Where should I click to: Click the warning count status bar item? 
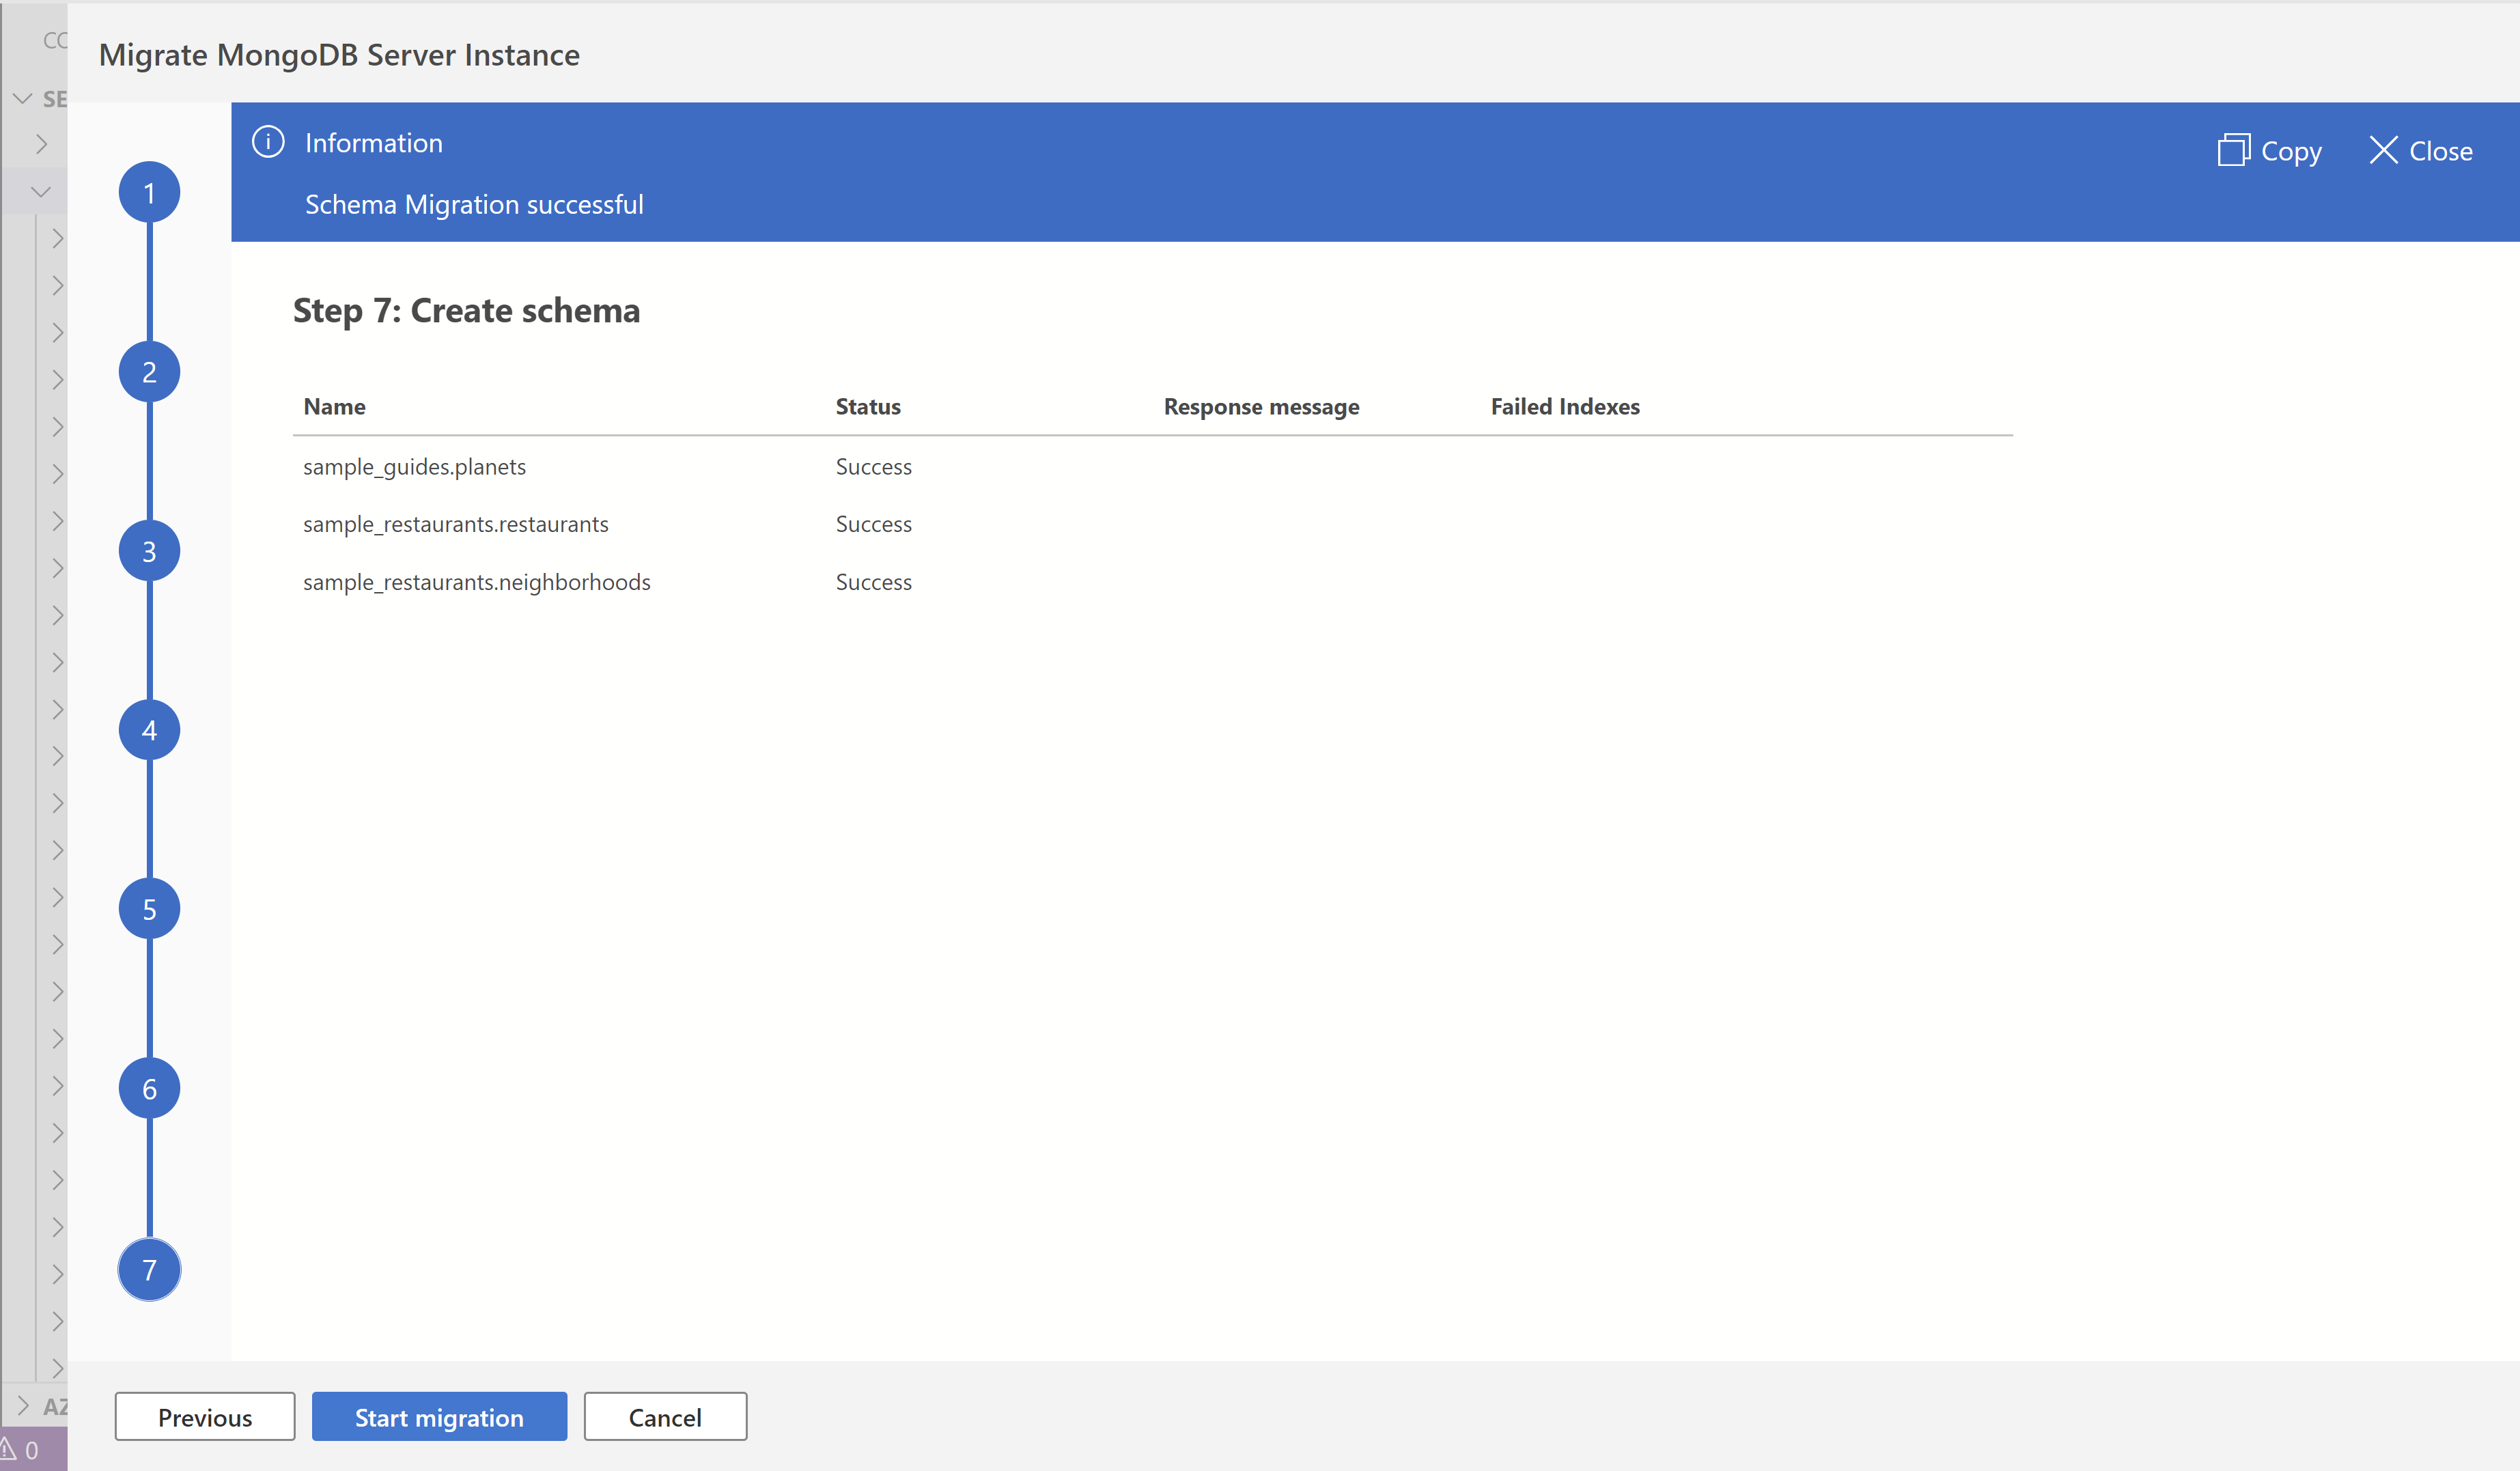pyautogui.click(x=20, y=1449)
